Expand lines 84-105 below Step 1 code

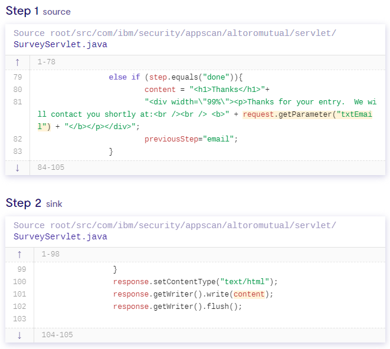tap(18, 168)
